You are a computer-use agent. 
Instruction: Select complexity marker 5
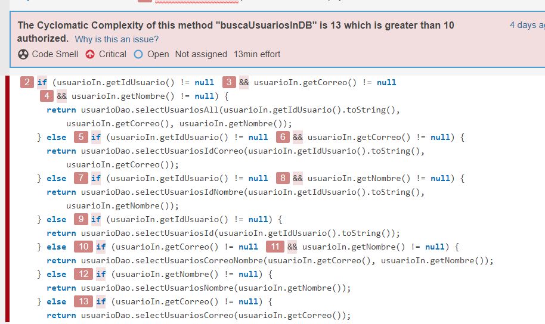pyautogui.click(x=80, y=137)
